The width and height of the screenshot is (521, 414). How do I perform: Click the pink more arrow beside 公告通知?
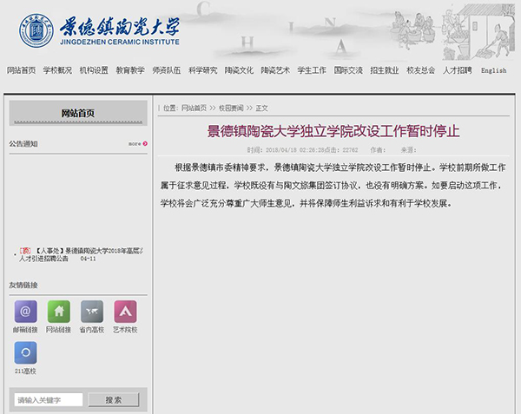(145, 144)
